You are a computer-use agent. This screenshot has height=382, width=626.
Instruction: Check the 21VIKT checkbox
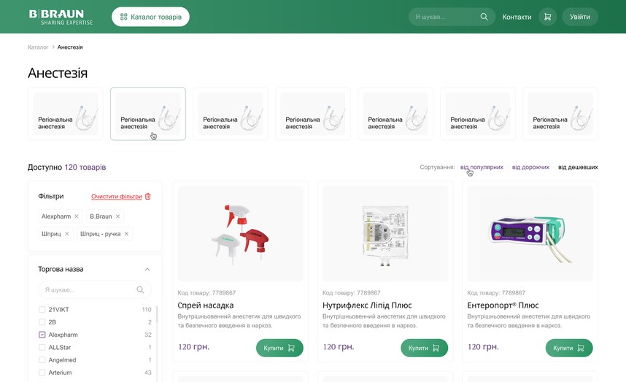coord(42,309)
